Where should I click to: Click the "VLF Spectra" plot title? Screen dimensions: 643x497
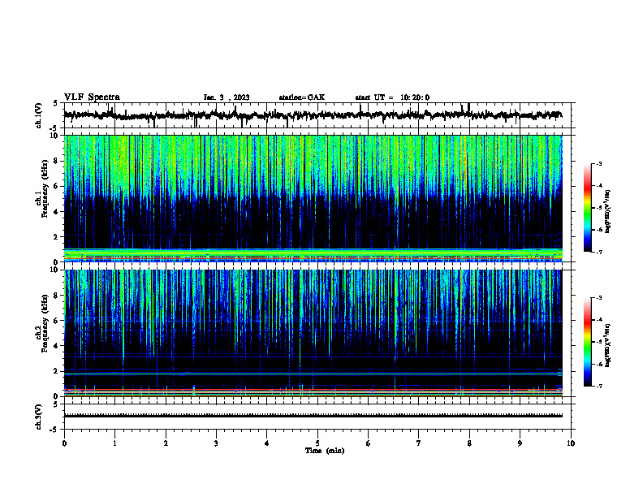pos(92,97)
